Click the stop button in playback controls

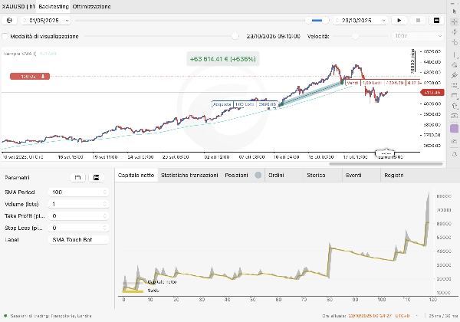pyautogui.click(x=419, y=20)
